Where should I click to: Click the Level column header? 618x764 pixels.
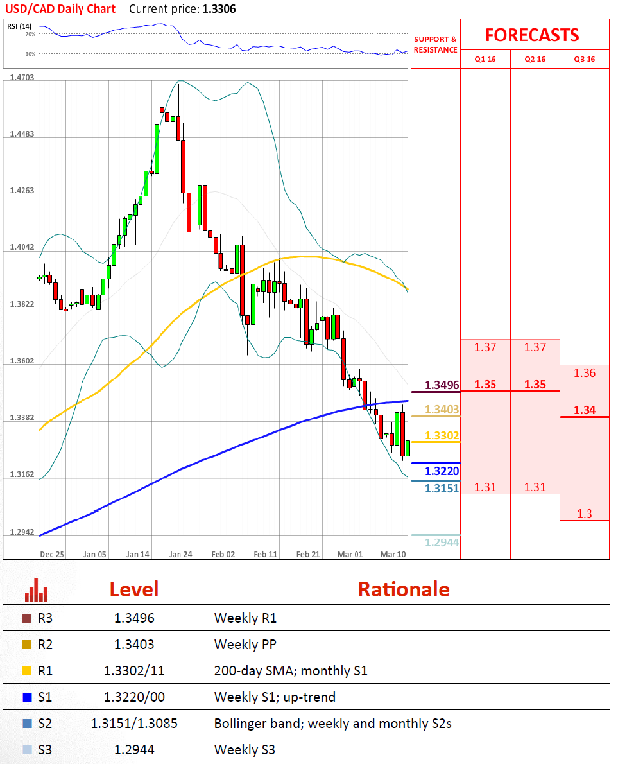point(134,589)
